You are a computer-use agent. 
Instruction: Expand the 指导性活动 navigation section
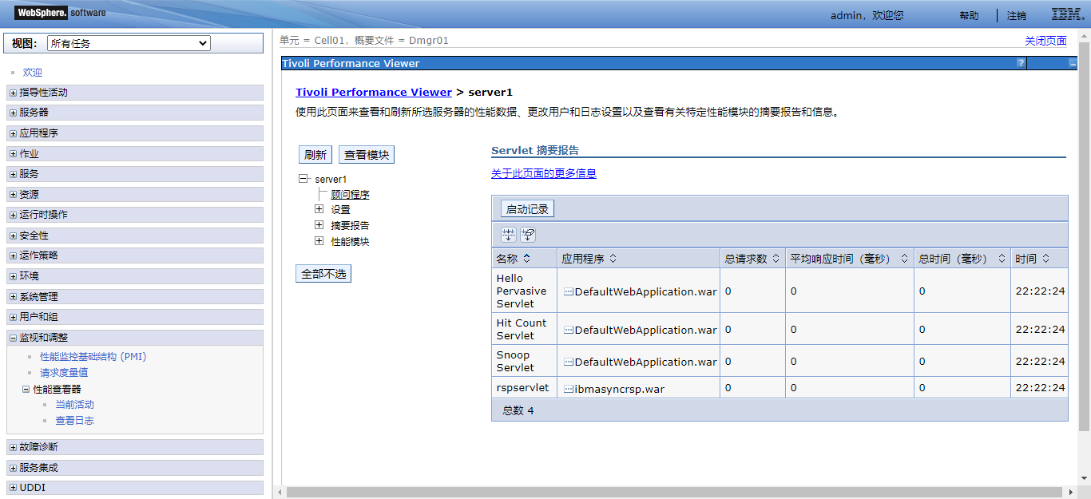click(x=13, y=93)
